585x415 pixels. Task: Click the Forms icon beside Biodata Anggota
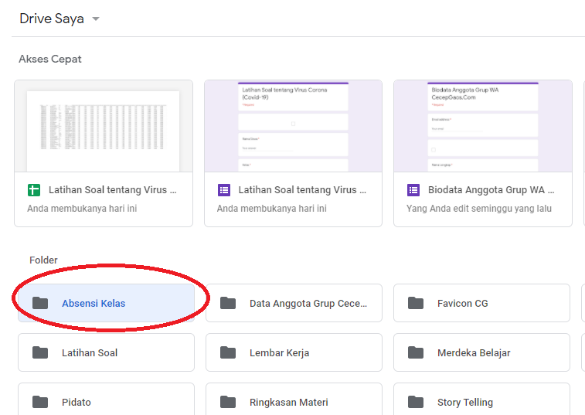click(x=413, y=190)
